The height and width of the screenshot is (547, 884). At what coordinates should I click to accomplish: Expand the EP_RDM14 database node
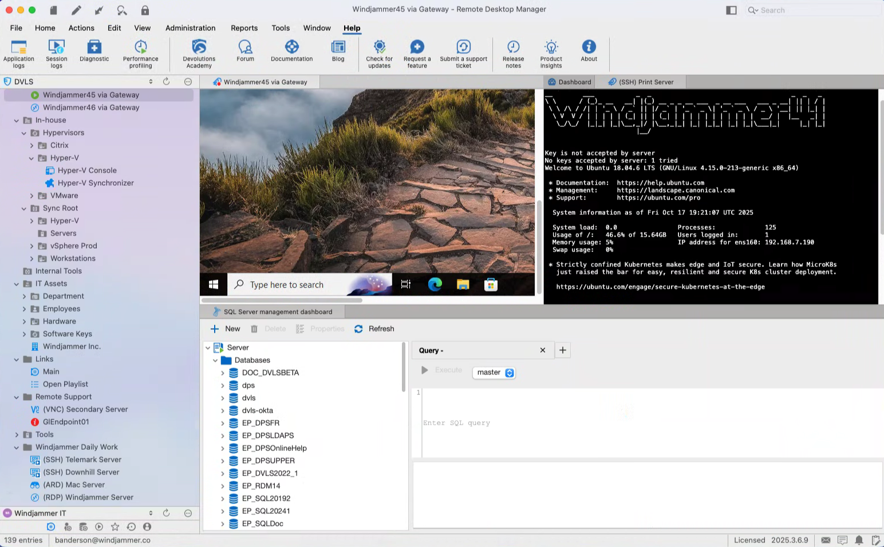[x=223, y=486]
